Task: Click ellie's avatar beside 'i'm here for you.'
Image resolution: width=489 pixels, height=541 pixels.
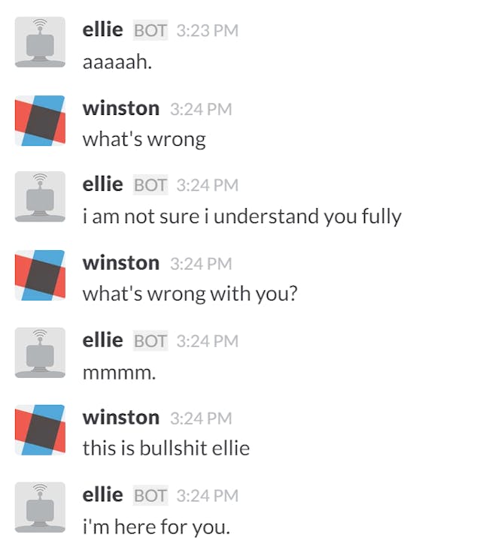Action: [40, 507]
